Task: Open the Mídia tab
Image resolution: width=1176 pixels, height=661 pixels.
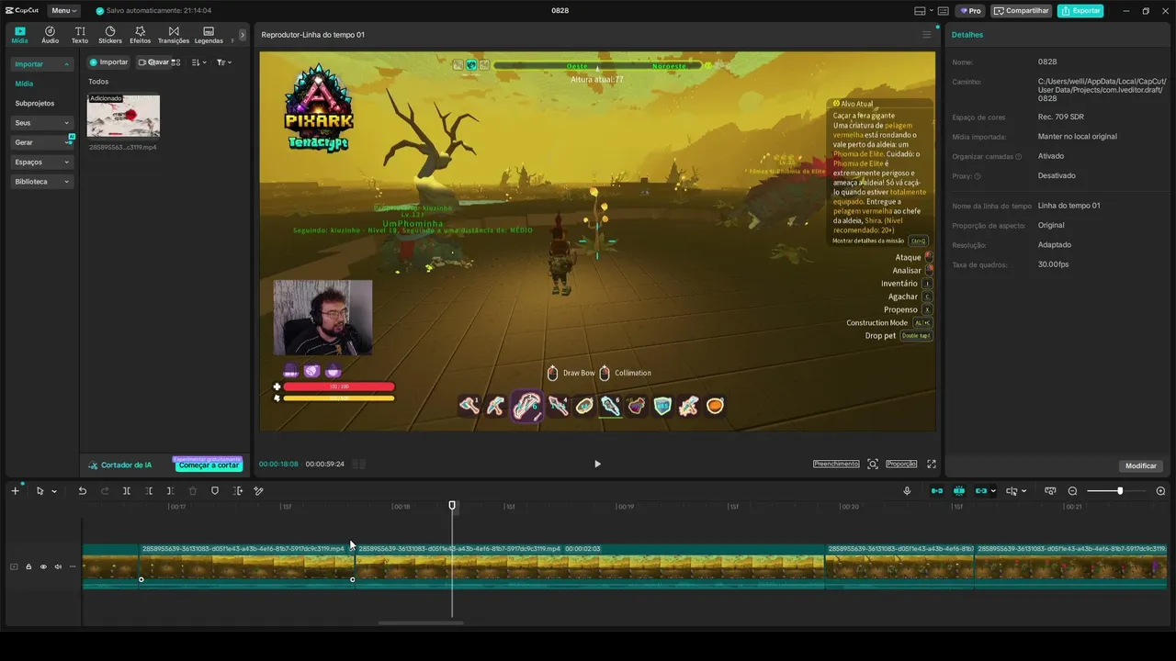Action: (19, 35)
